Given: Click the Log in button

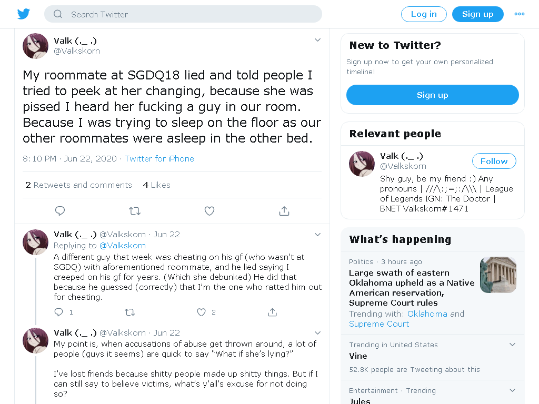Looking at the screenshot, I should 424,14.
